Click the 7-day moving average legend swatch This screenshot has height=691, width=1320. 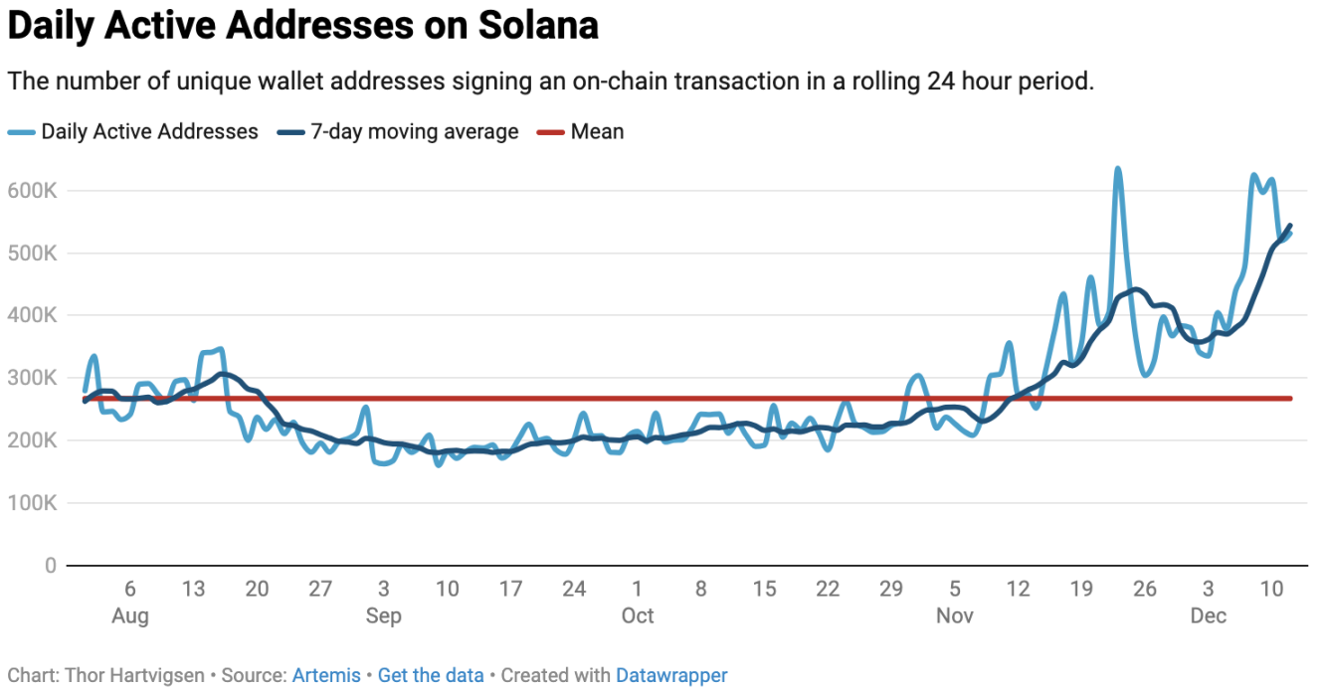pos(290,132)
